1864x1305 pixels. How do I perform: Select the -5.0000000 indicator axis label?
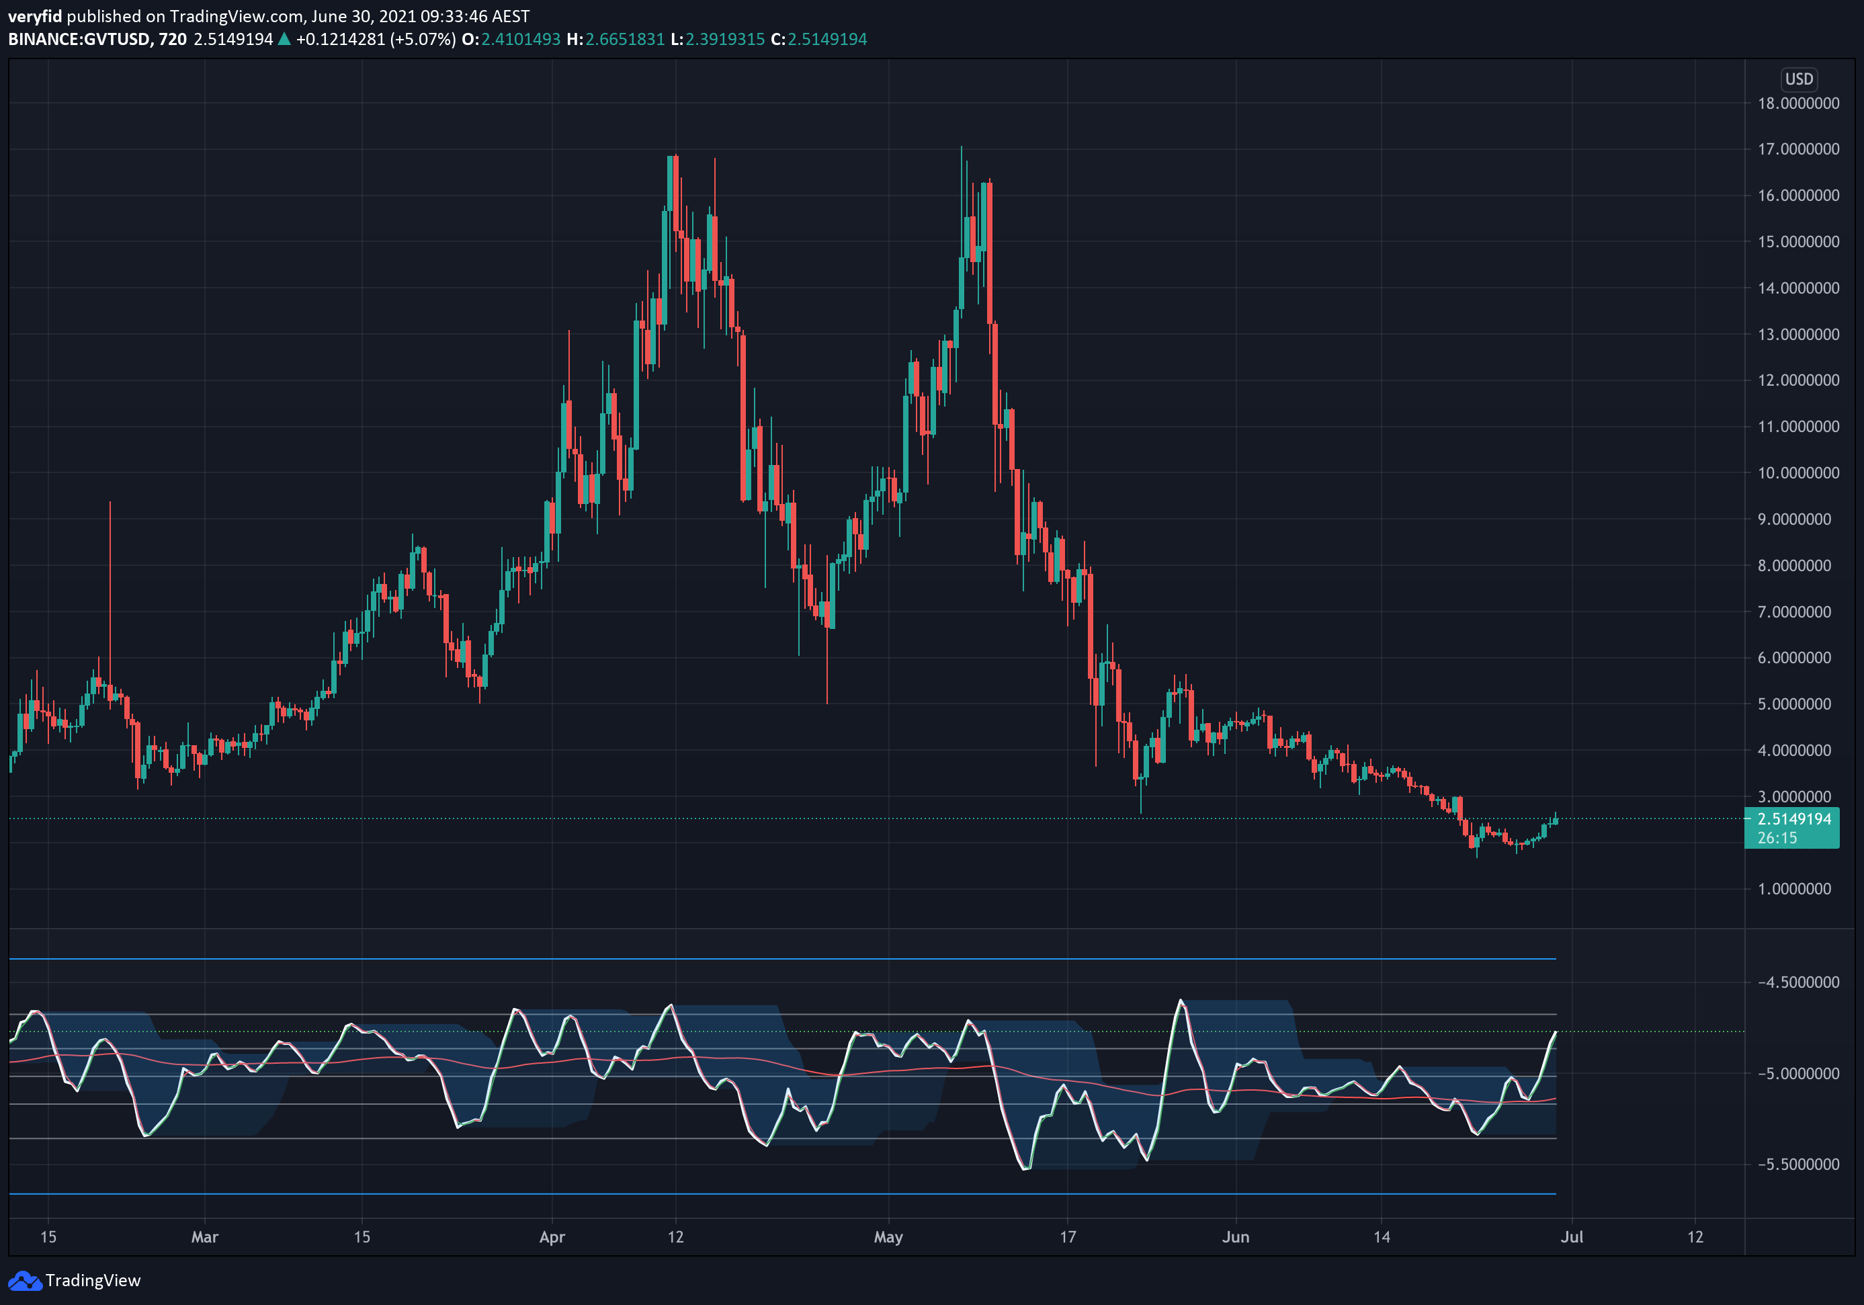tap(1798, 1074)
